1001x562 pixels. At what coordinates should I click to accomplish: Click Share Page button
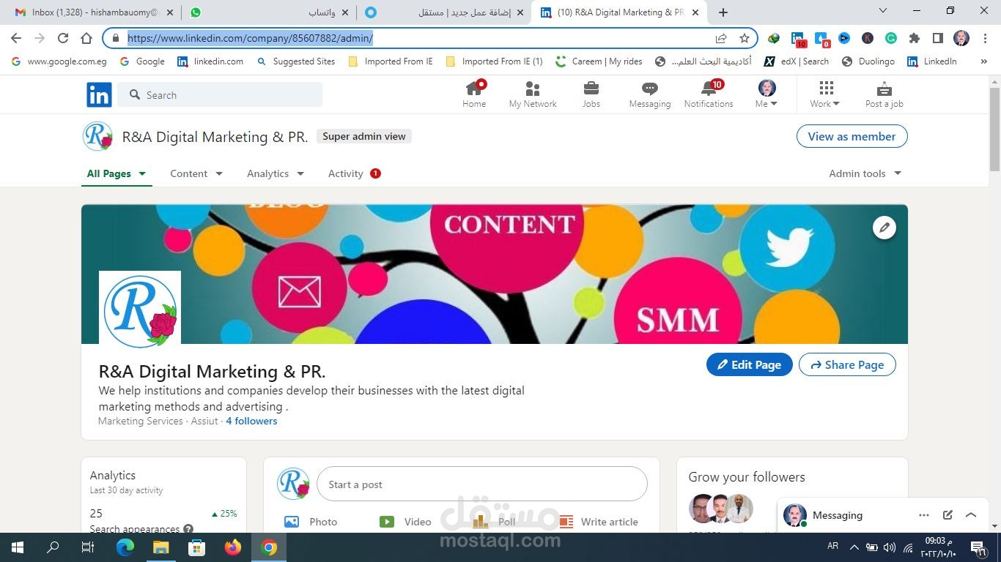[x=847, y=364]
